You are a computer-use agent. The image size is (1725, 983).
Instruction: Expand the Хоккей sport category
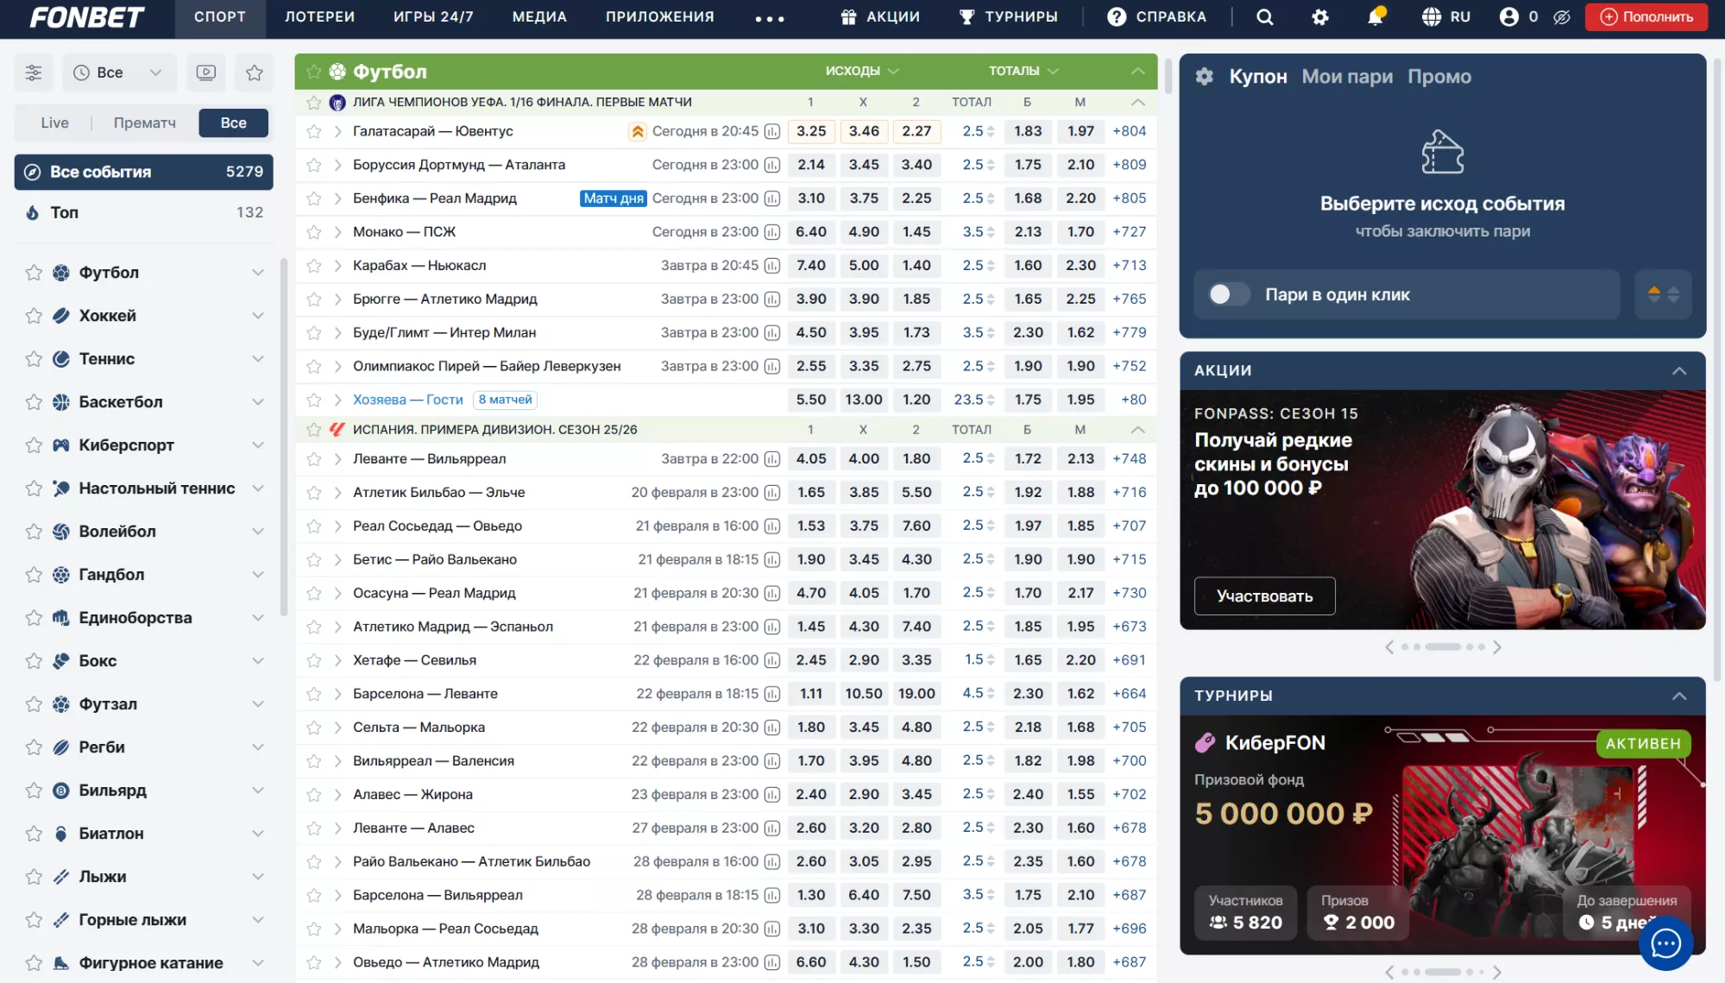257,316
